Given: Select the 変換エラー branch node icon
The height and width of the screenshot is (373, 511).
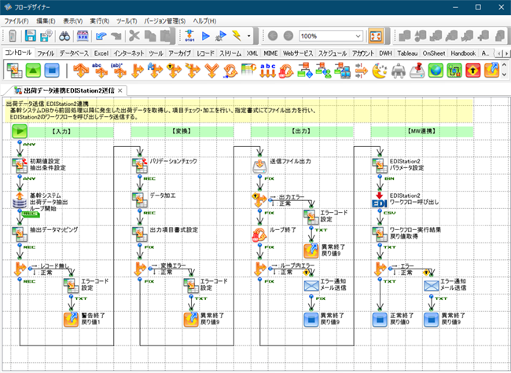Looking at the screenshot, I should pyautogui.click(x=139, y=269).
